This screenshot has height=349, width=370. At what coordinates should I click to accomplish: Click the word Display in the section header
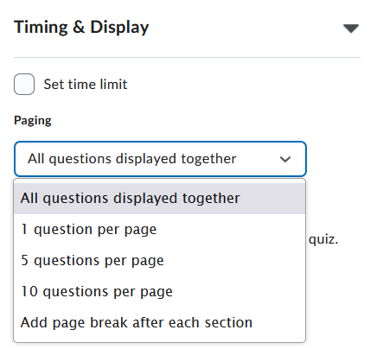tap(119, 28)
